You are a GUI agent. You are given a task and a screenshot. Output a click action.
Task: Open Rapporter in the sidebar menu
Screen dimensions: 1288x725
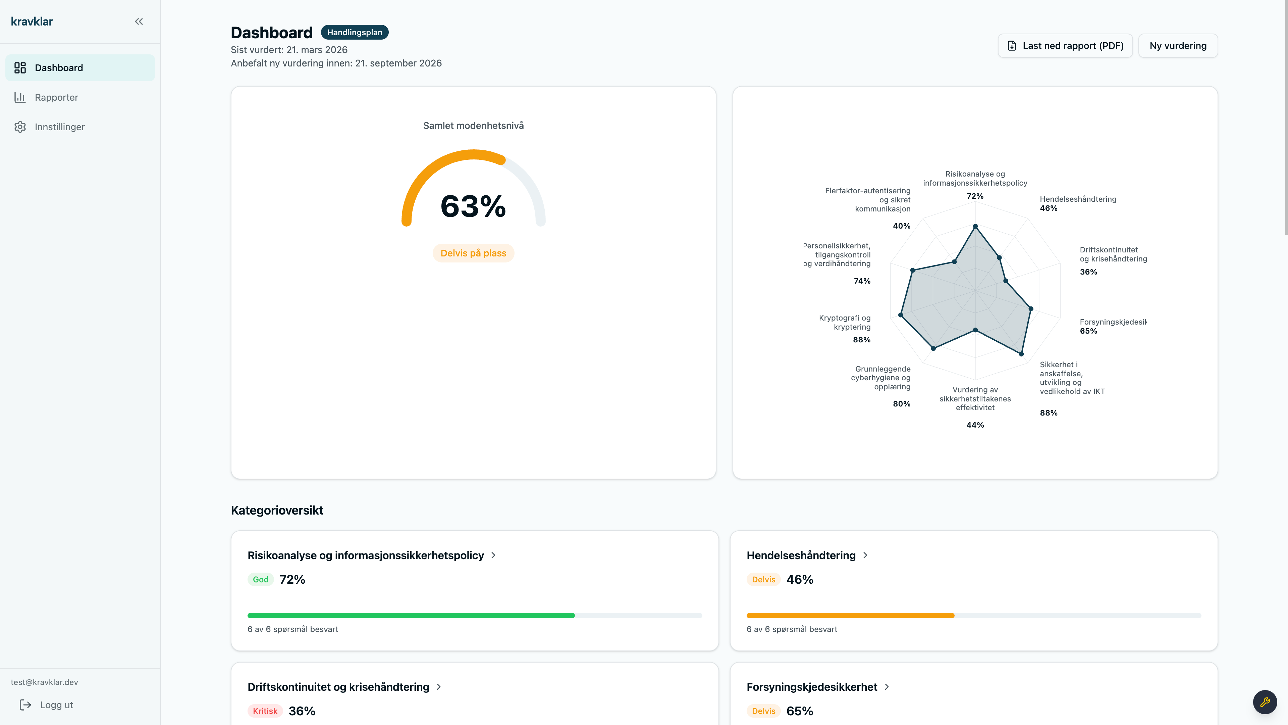click(56, 97)
